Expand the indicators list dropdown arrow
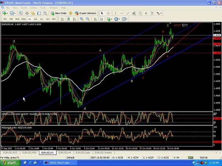The width and height of the screenshot is (222, 166). click(112, 19)
